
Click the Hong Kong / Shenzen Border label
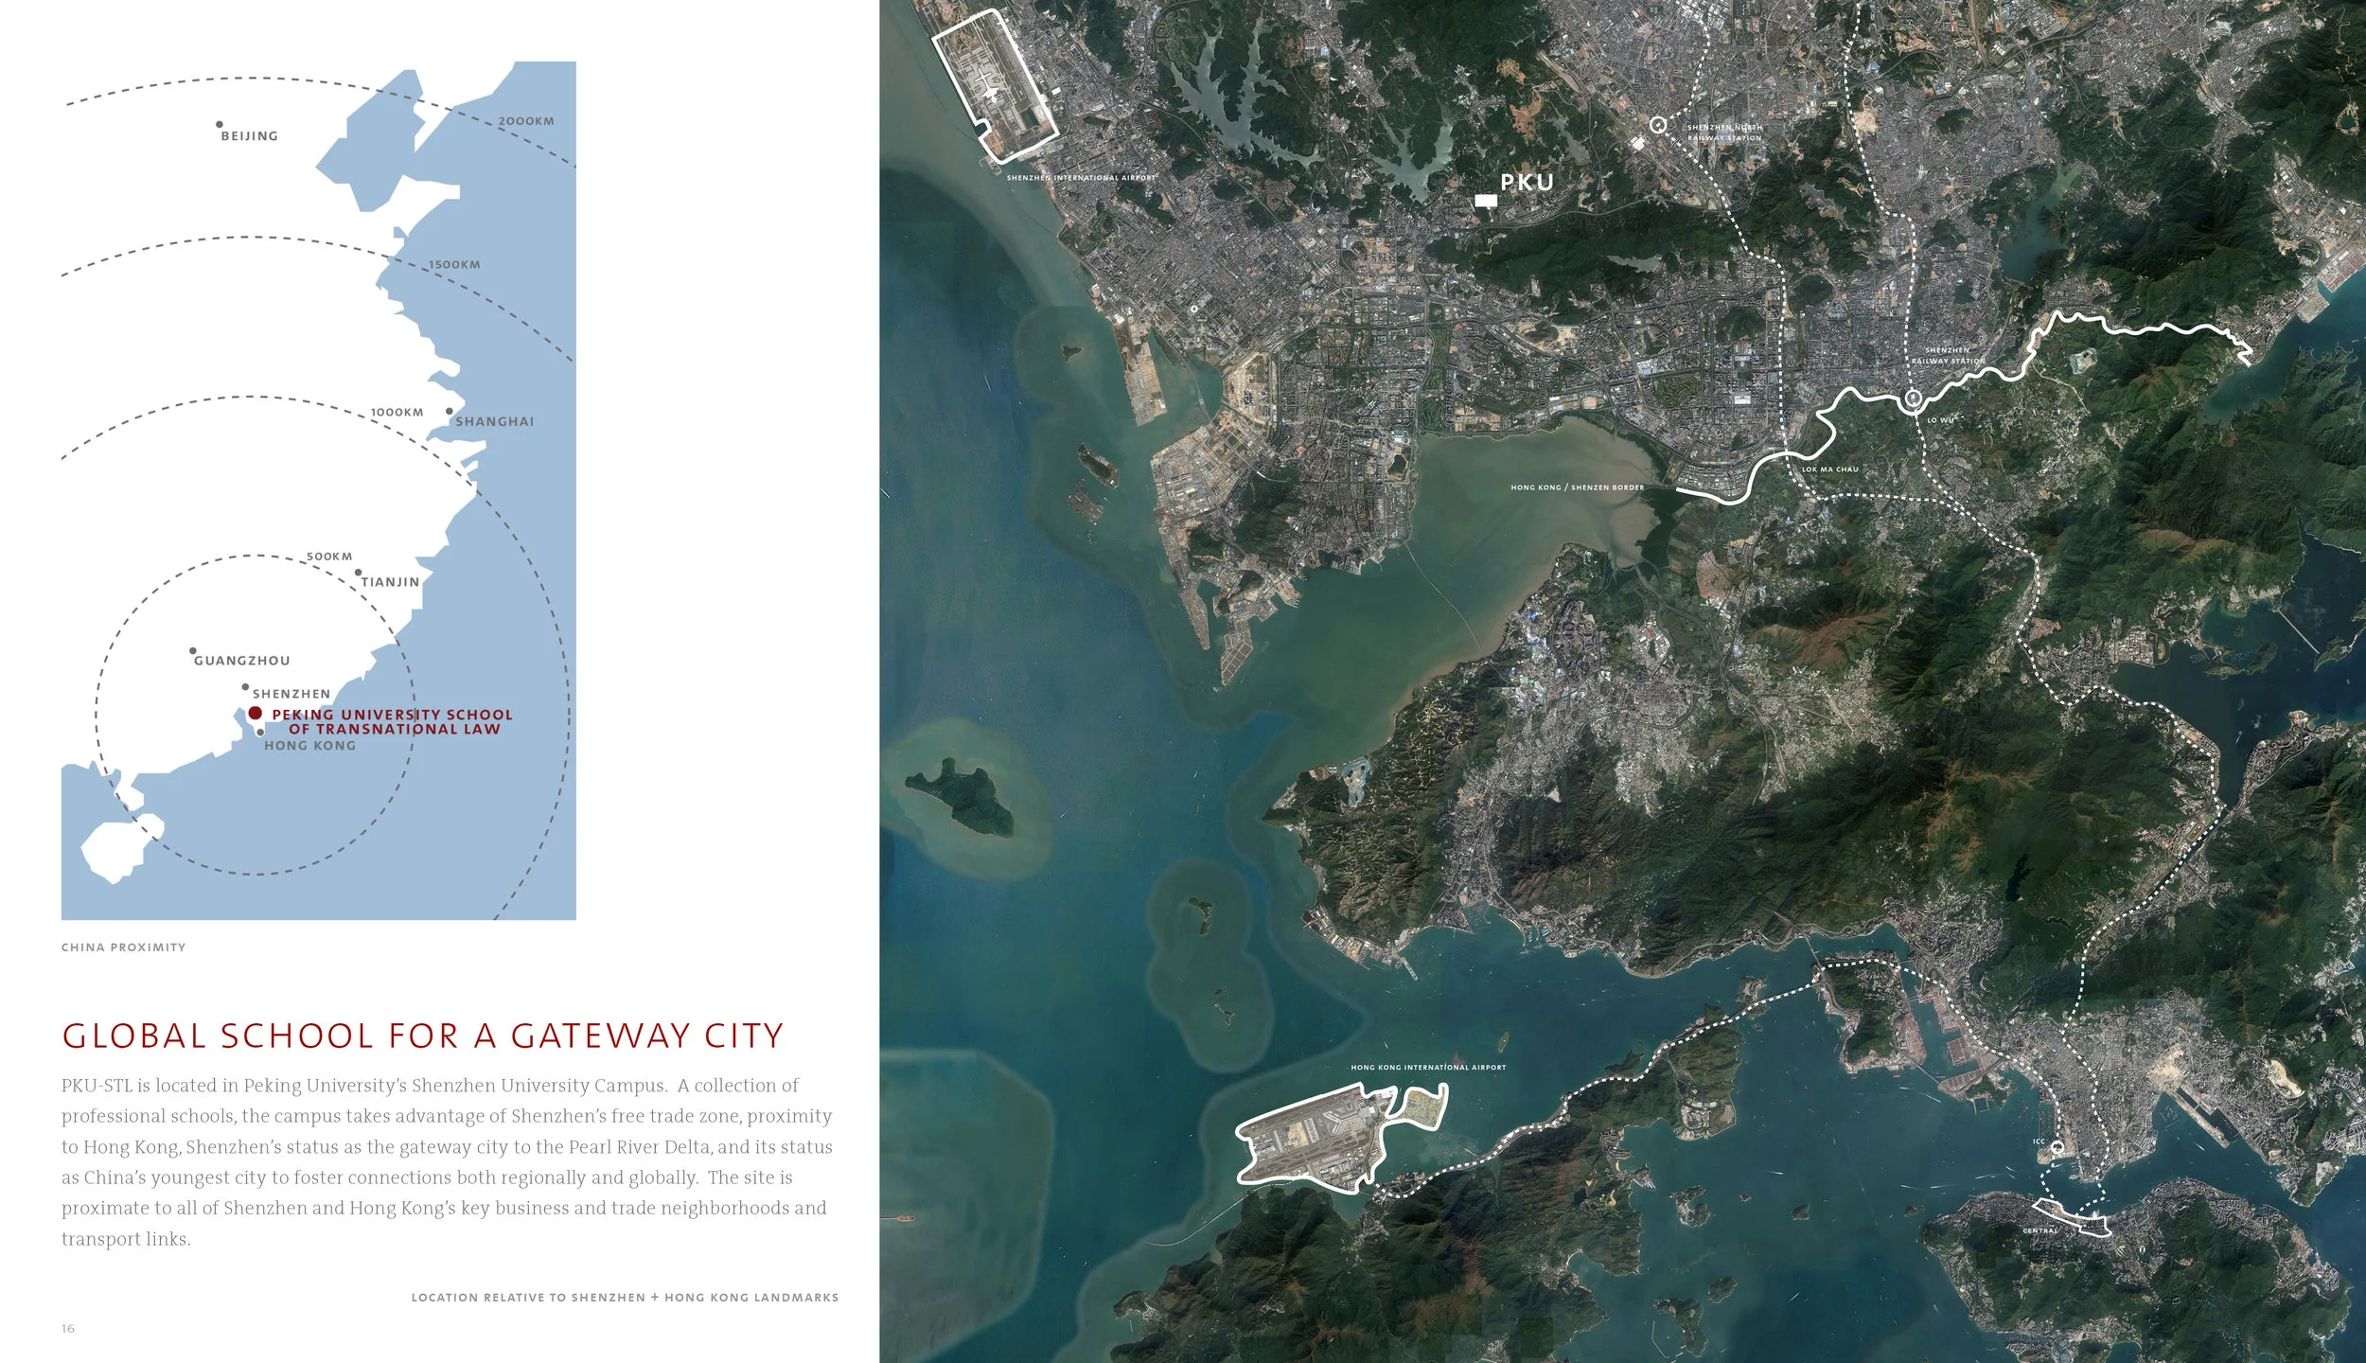1577,487
